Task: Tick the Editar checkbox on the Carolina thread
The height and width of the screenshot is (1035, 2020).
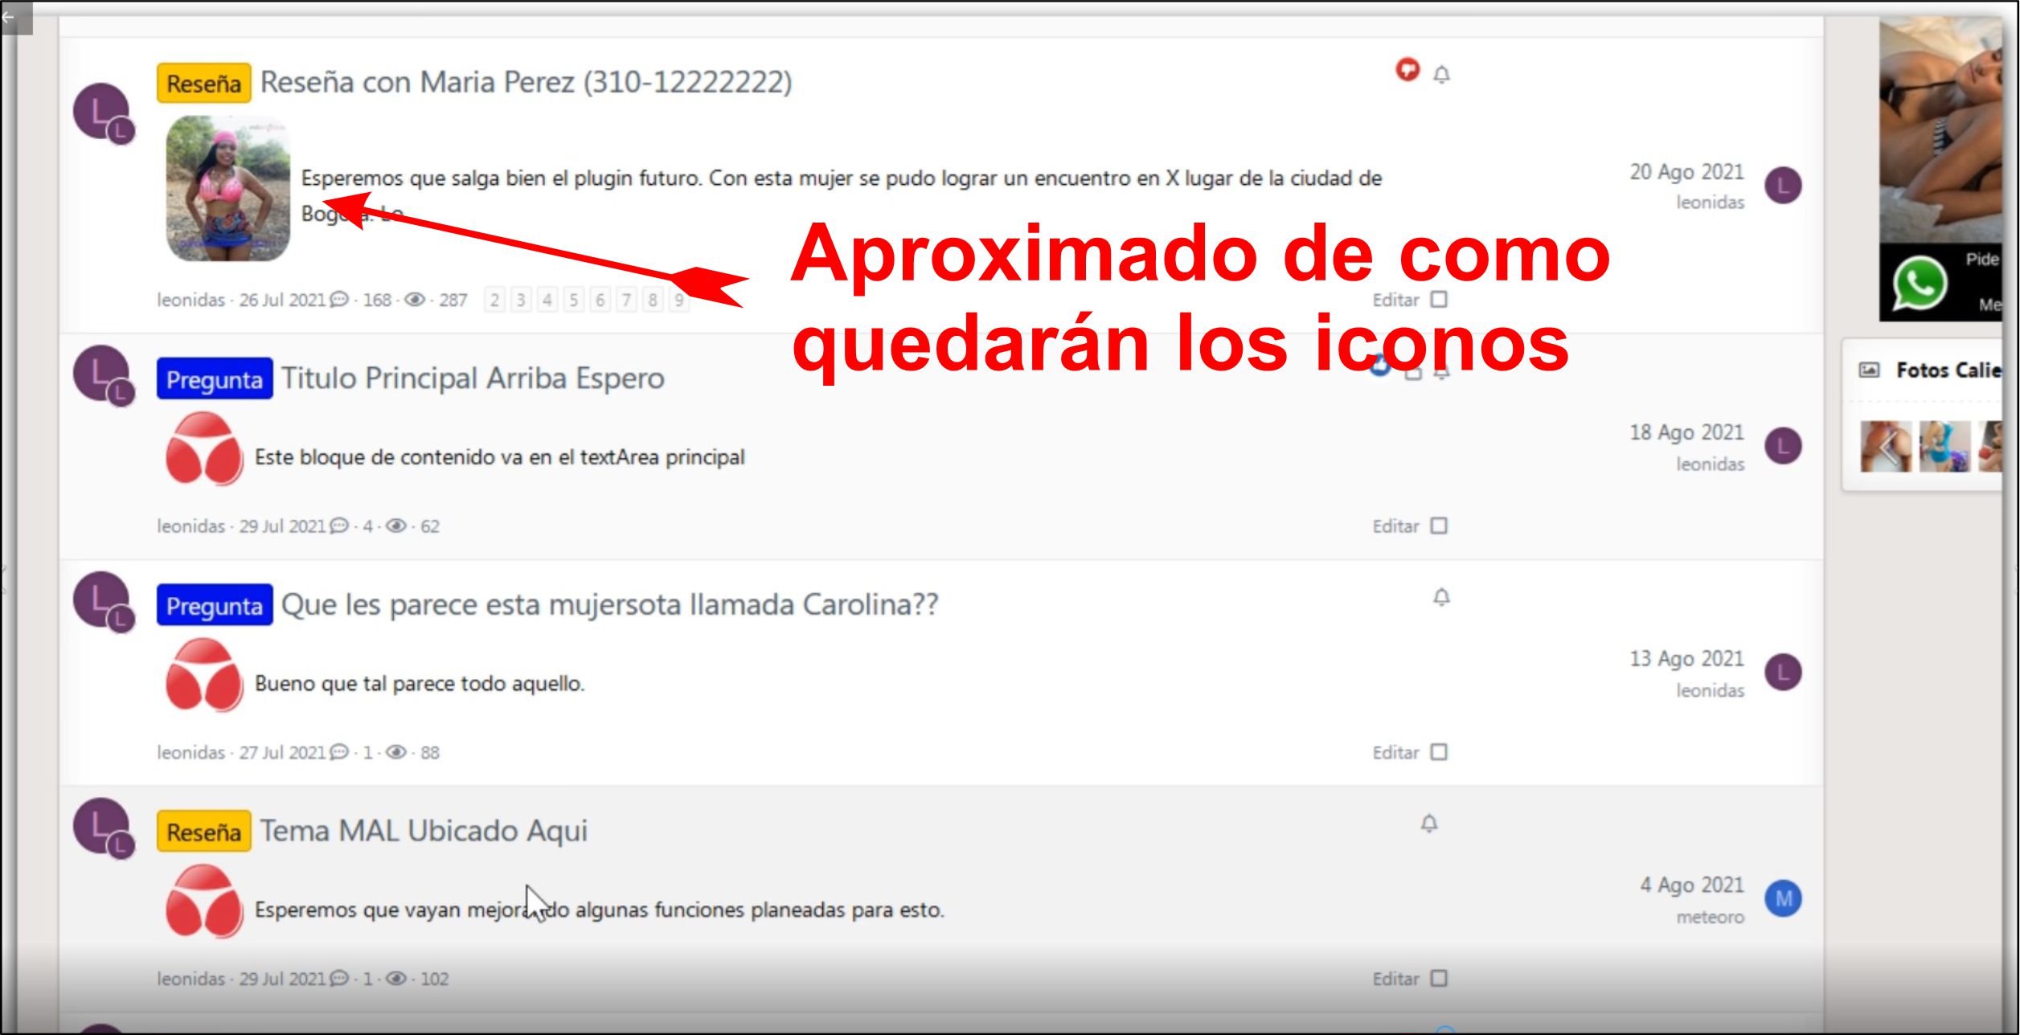Action: pyautogui.click(x=1439, y=752)
